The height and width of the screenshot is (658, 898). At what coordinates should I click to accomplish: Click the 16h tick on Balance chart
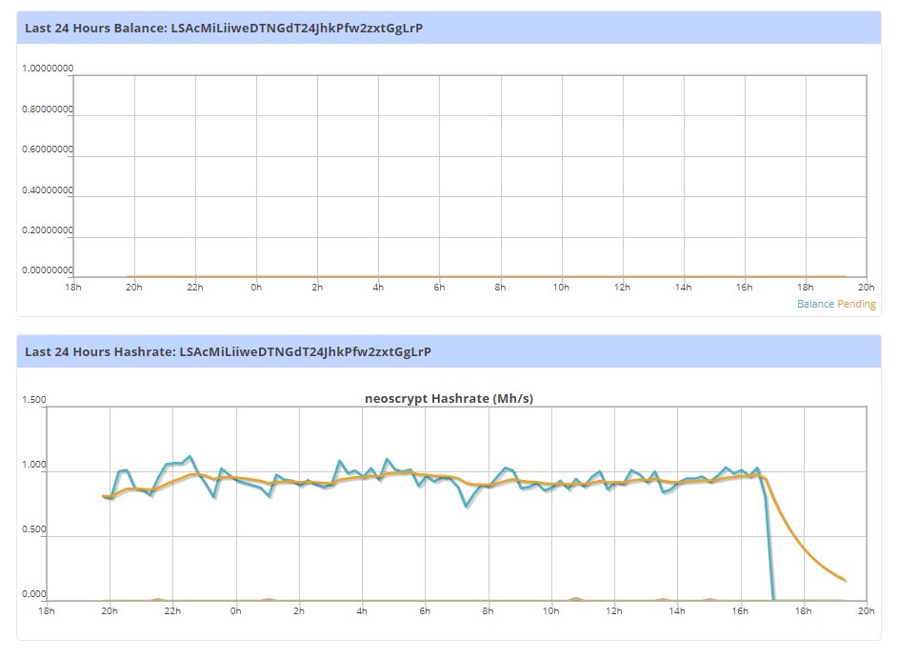click(745, 287)
